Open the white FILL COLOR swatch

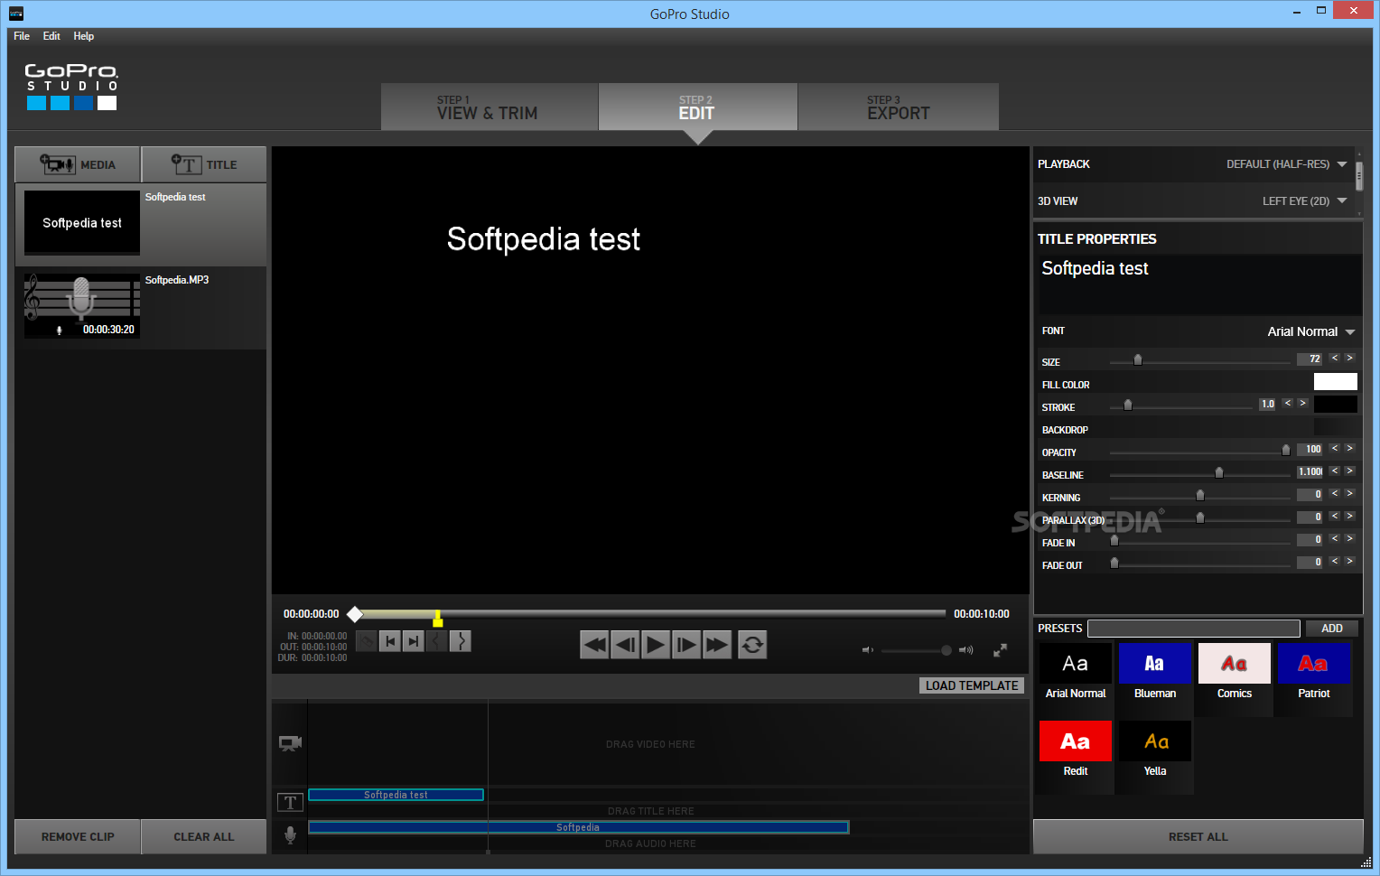(x=1336, y=382)
